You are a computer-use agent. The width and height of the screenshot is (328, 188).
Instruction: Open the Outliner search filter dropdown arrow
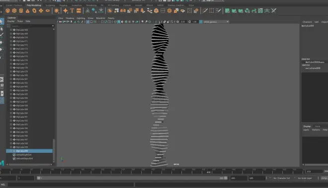(x=53, y=26)
